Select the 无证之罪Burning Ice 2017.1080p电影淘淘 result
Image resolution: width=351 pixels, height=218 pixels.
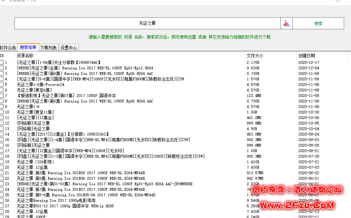[x=56, y=200]
